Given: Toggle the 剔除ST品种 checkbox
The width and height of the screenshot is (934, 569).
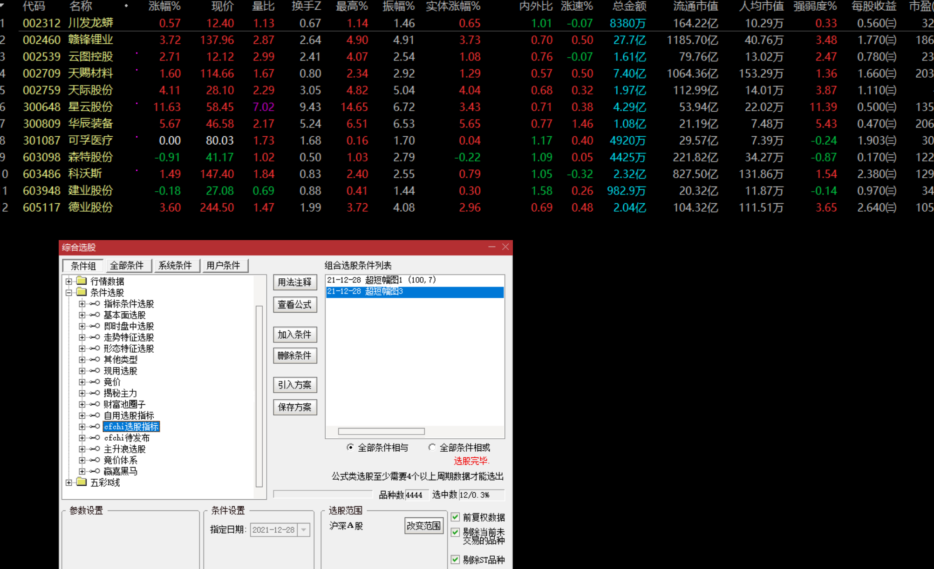Looking at the screenshot, I should [456, 559].
